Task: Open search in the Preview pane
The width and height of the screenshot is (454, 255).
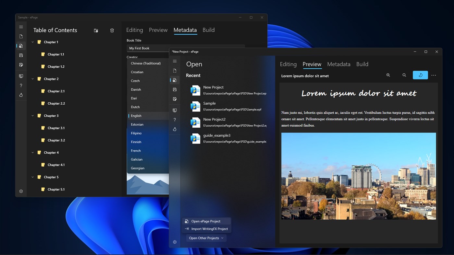Action: click(x=404, y=75)
